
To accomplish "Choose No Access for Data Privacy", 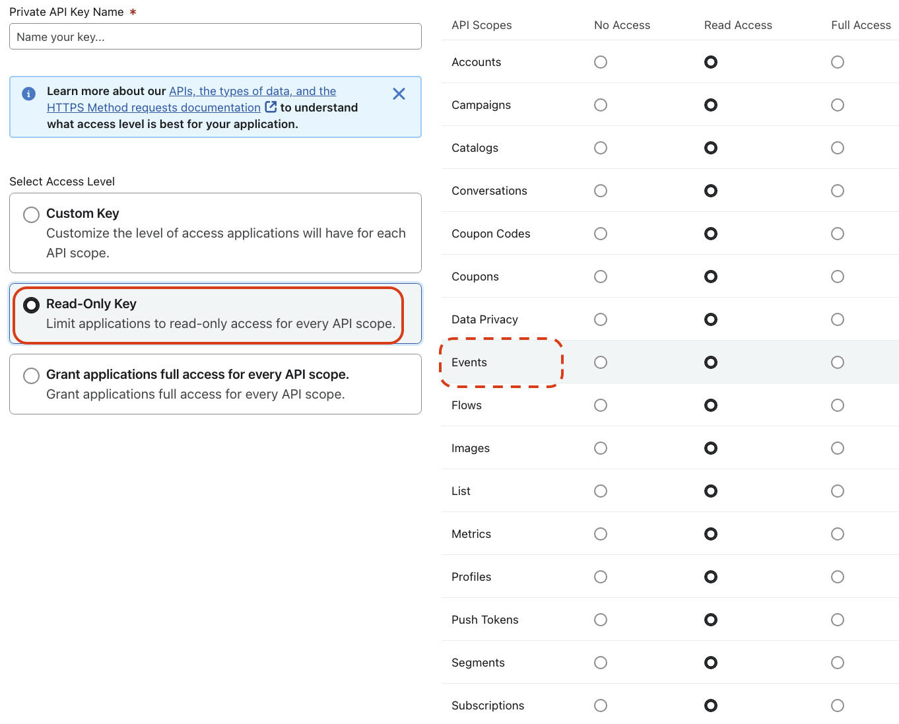I will pos(601,319).
